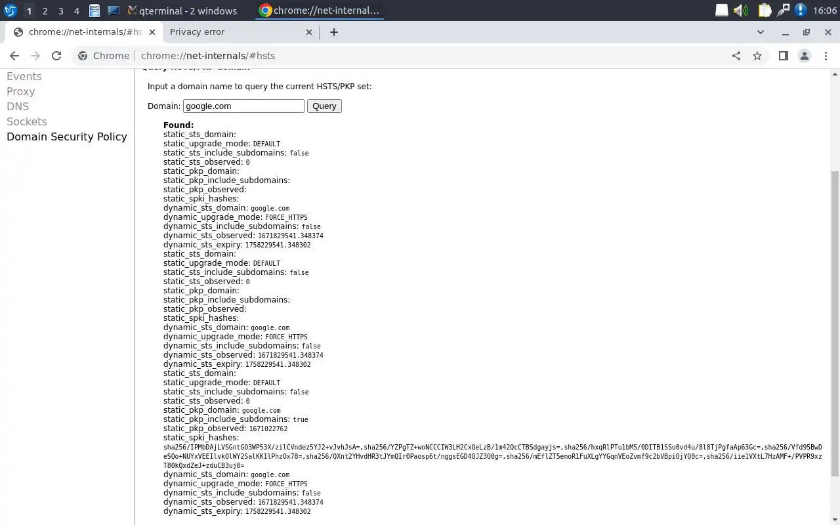840x525 pixels.
Task: Click the Query button
Action: click(x=324, y=106)
